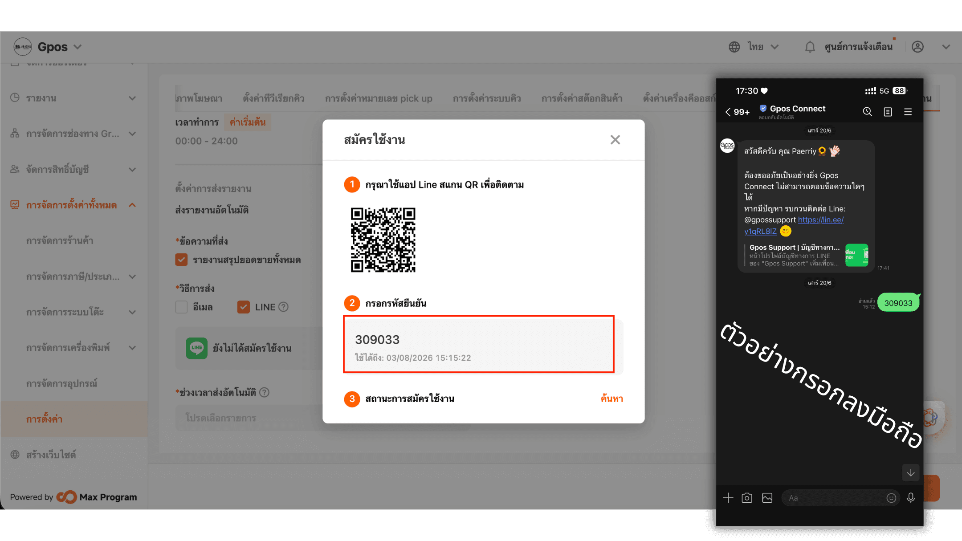Click the green LINE app icon
This screenshot has height=541, width=962.
197,348
